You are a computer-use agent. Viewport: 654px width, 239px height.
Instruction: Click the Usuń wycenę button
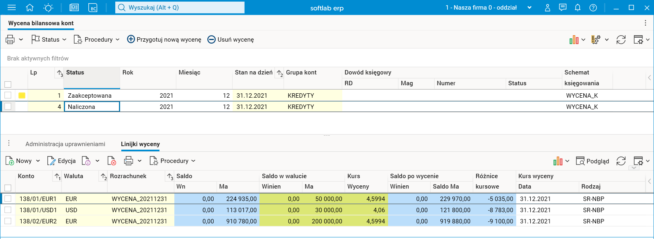(x=231, y=40)
